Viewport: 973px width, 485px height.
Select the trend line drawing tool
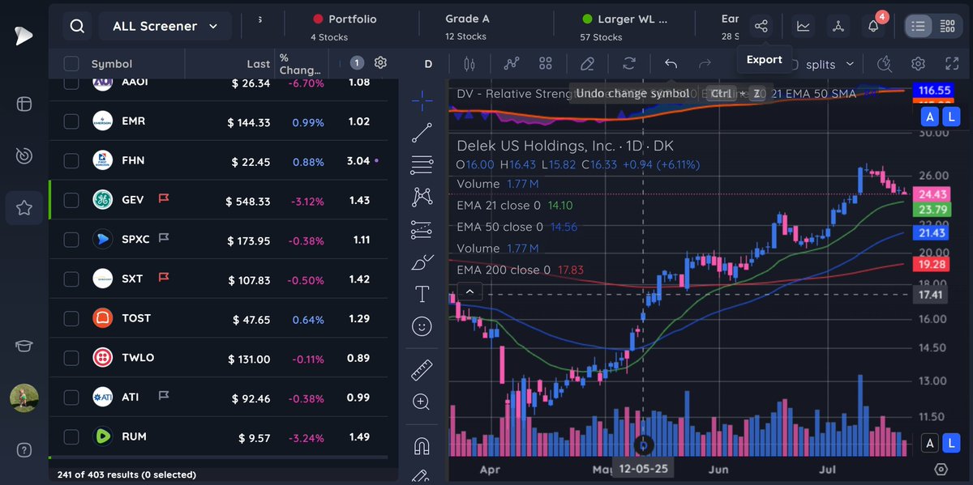(x=422, y=133)
